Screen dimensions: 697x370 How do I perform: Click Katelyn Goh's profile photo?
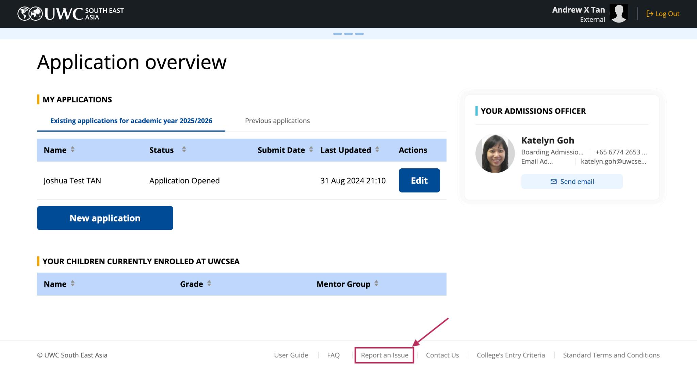495,153
